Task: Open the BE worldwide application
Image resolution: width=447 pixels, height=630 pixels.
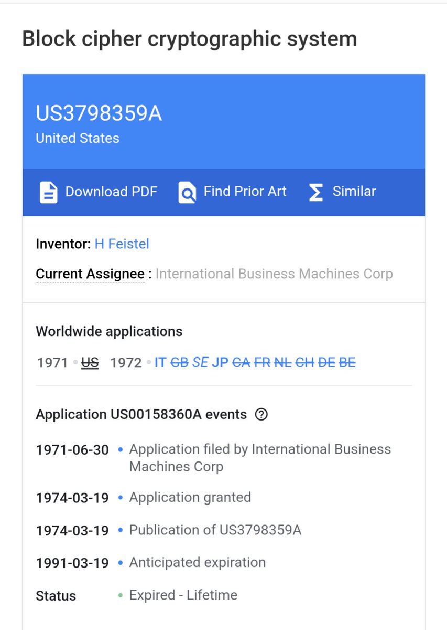Action: coord(347,363)
